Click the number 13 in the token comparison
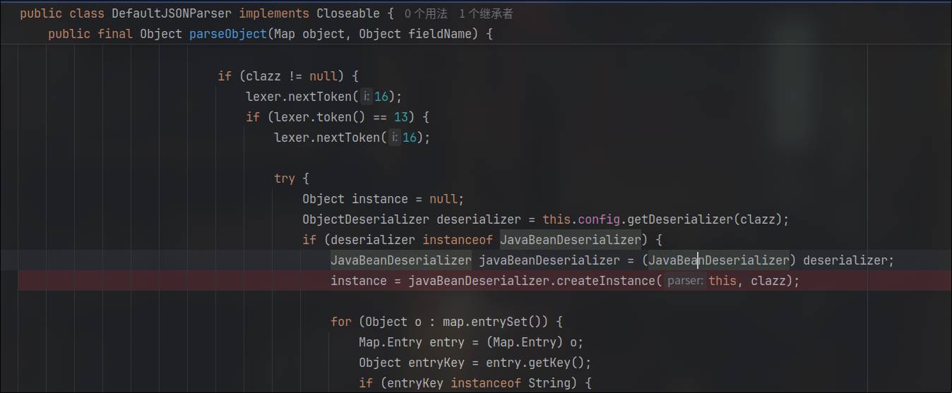The image size is (952, 393). pyautogui.click(x=400, y=117)
